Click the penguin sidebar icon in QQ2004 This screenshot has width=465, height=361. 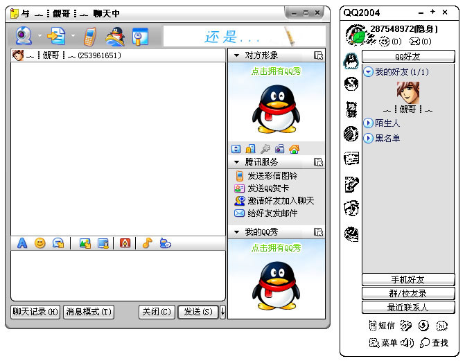click(351, 61)
